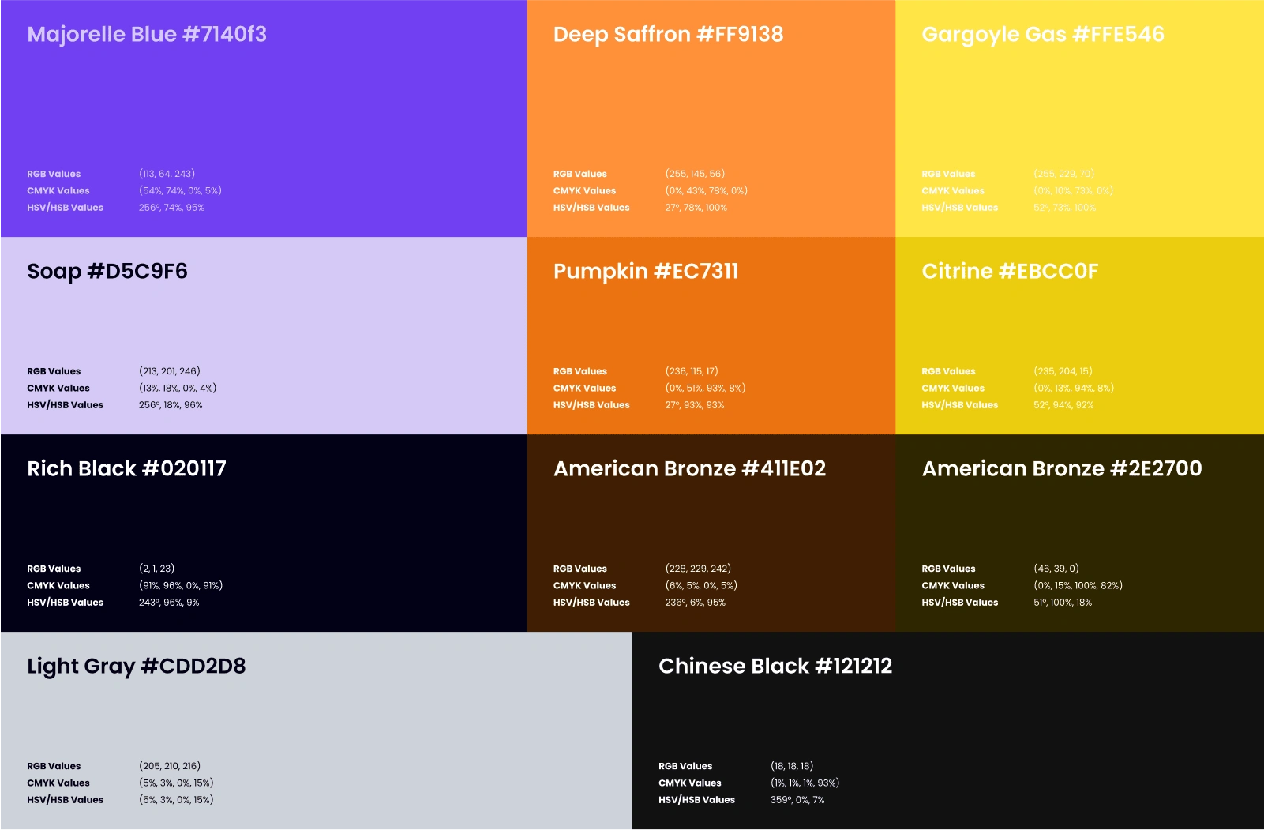The width and height of the screenshot is (1264, 830).
Task: Click CMYK value '(1%, 1%, 1%, 93%)'
Action: 805,783
